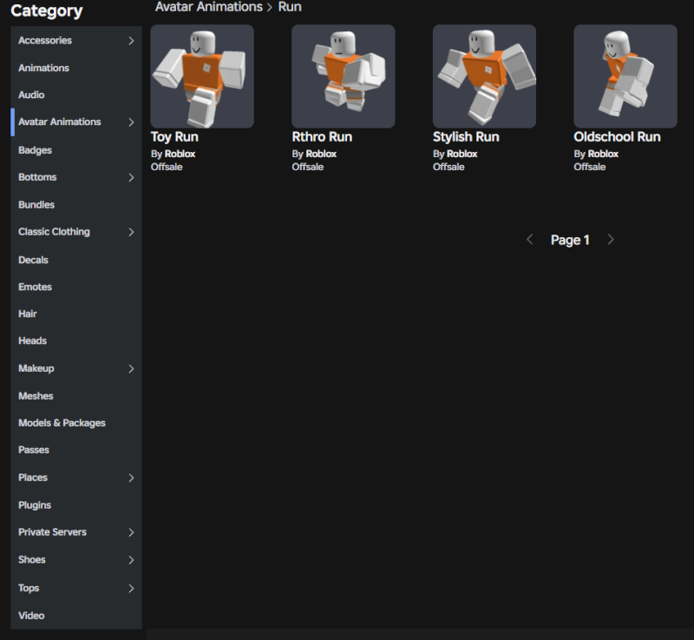
Task: Click the Avatar Animations breadcrumb
Action: (x=209, y=7)
